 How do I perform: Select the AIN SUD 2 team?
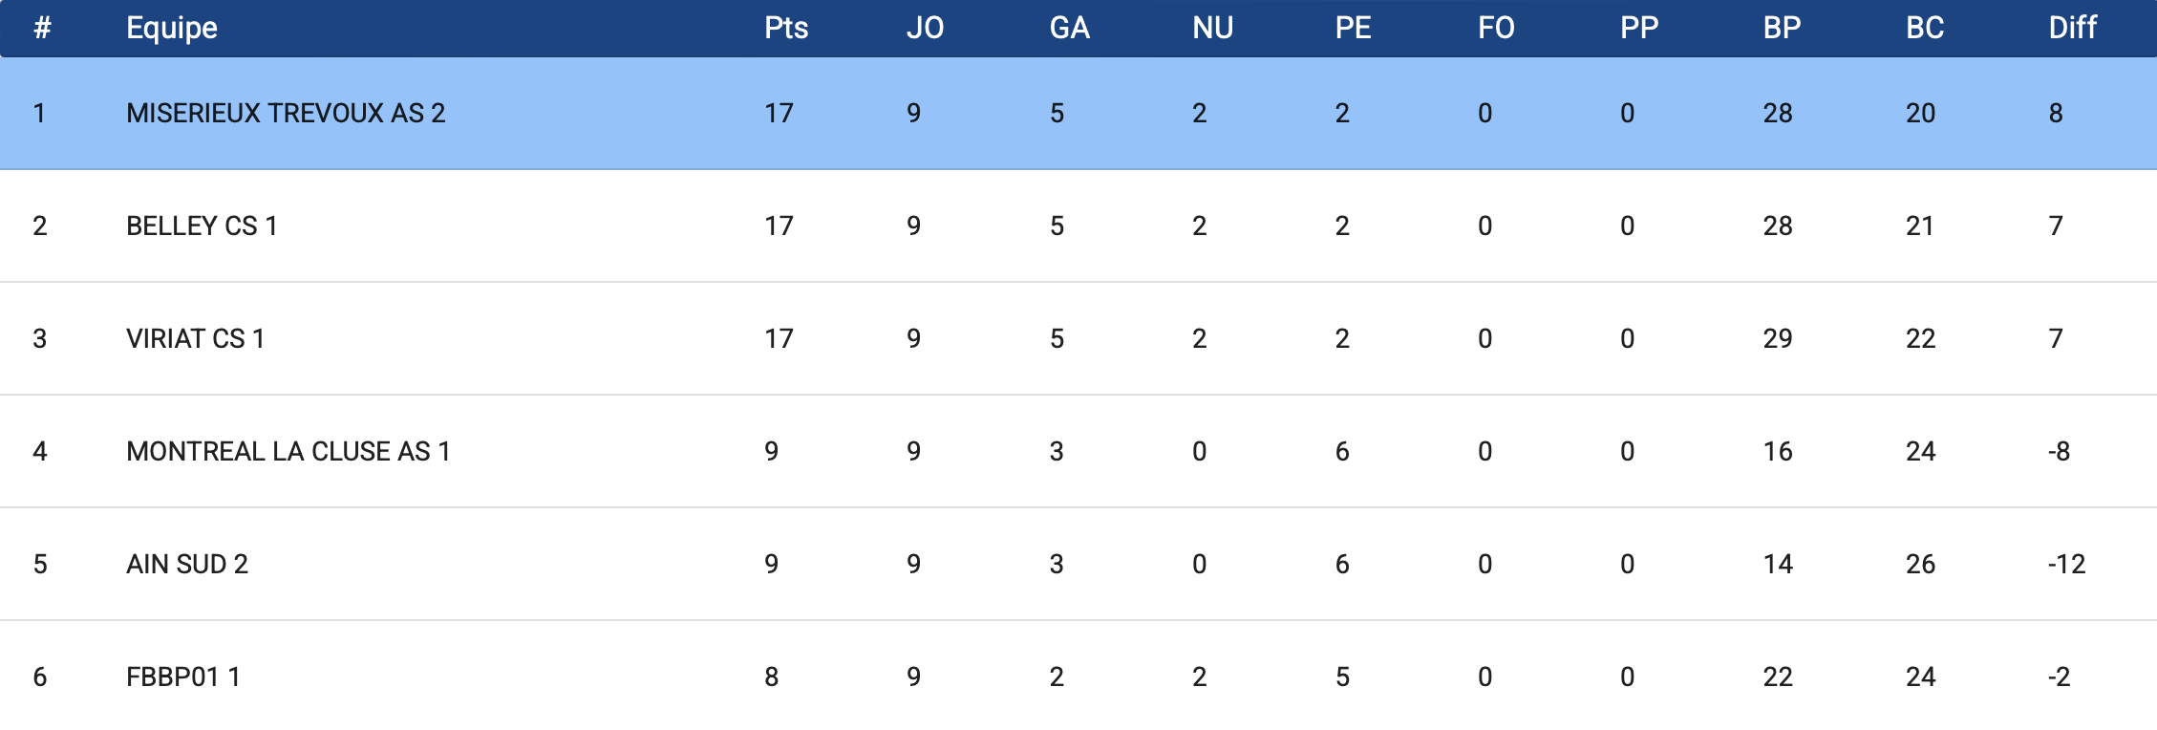pos(187,564)
